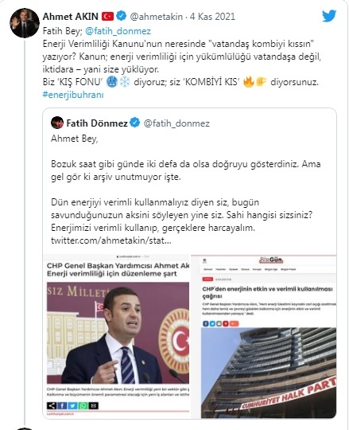Click Fatih Dönmez's verified badge

[134, 123]
